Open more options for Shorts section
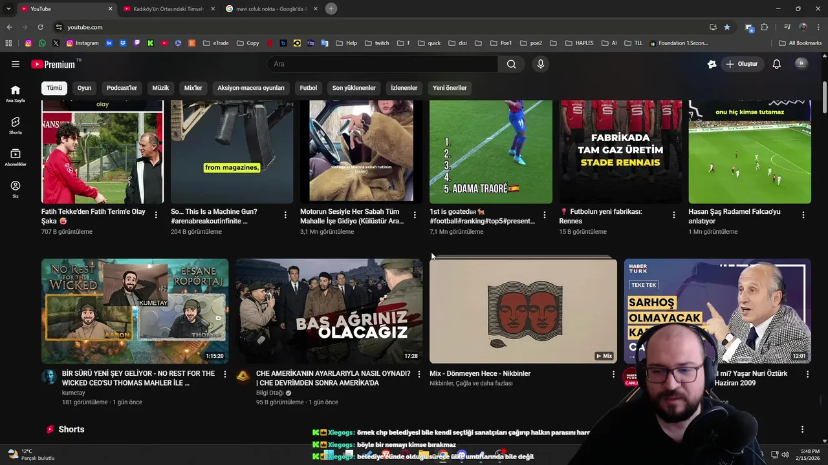828x465 pixels. pyautogui.click(x=802, y=429)
